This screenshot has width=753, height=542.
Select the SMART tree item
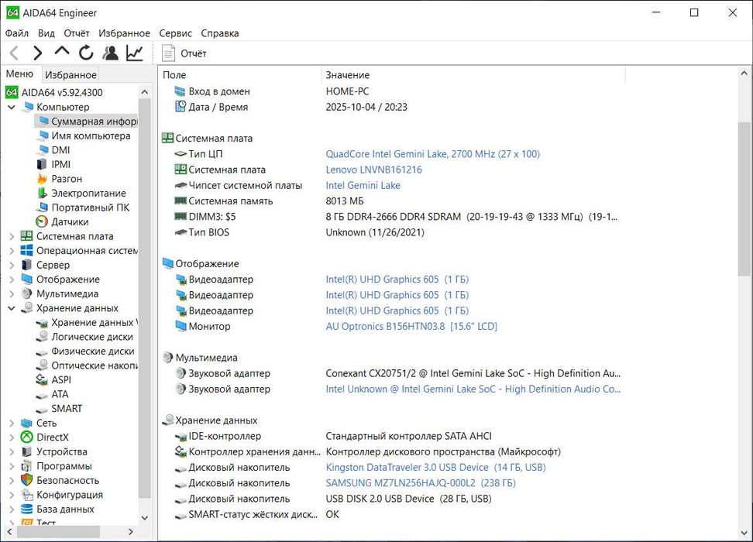point(67,408)
